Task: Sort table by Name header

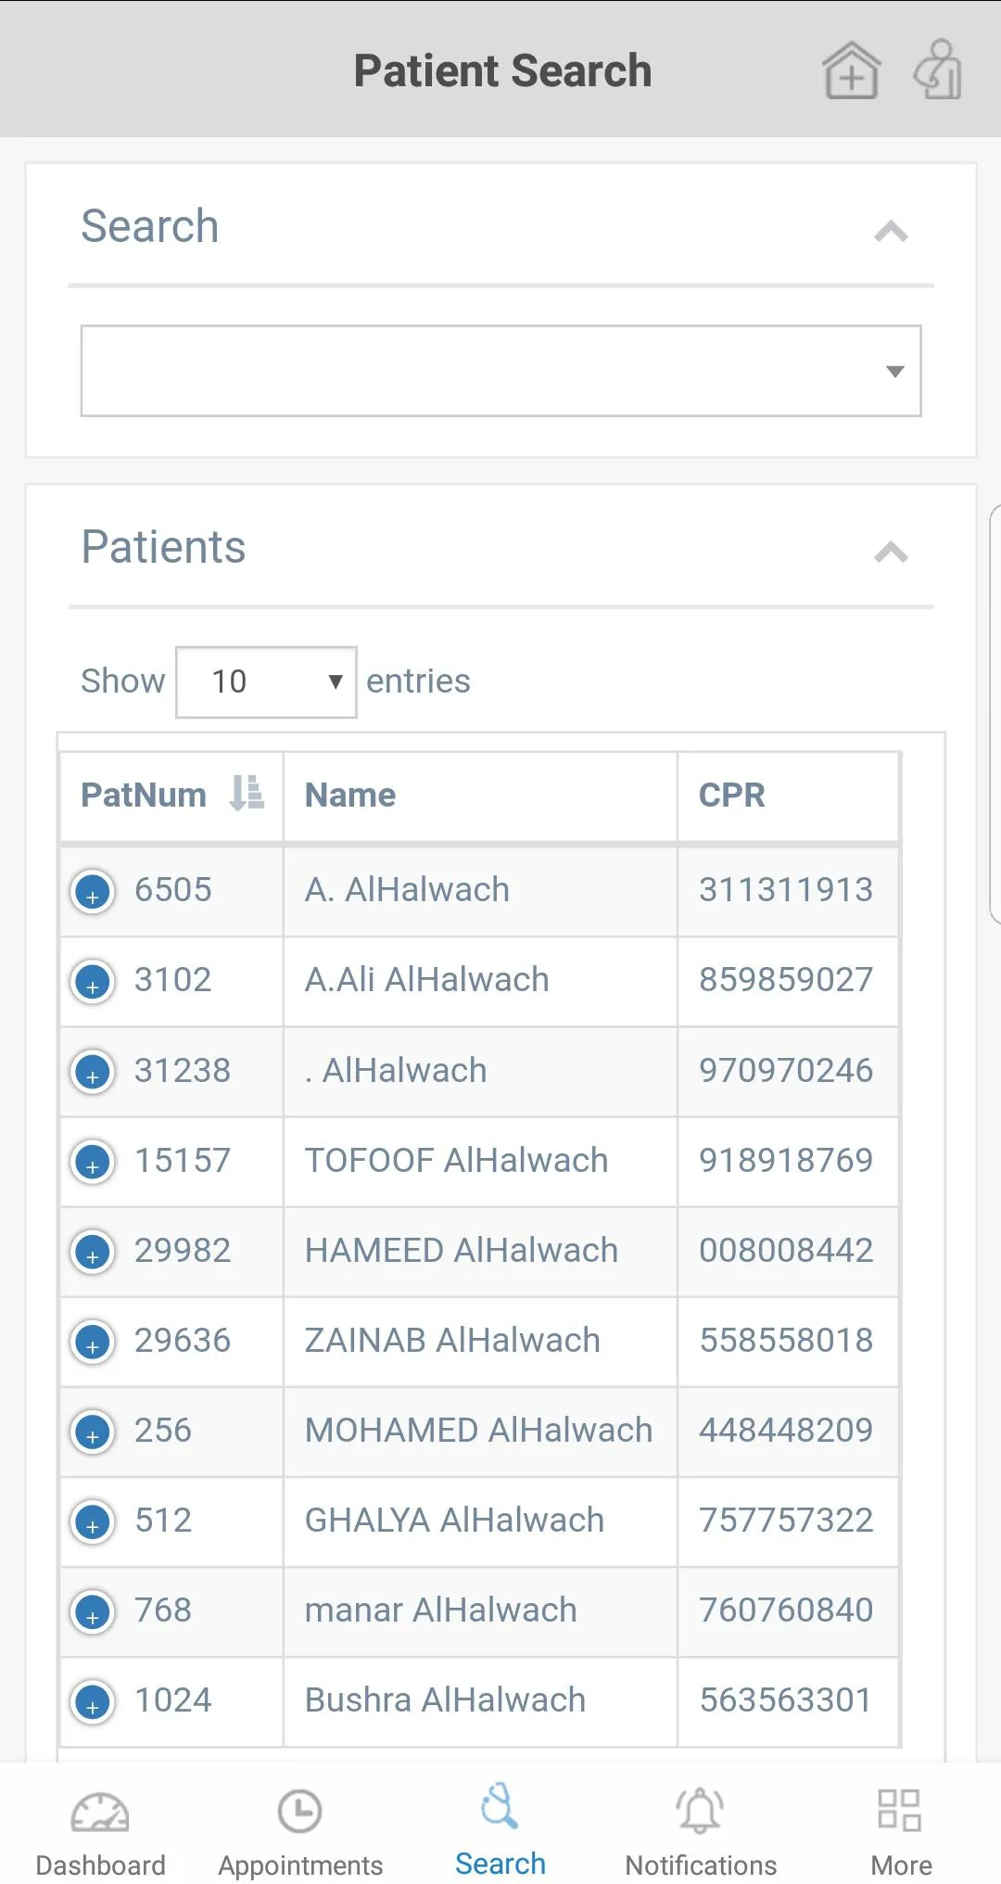Action: click(350, 796)
